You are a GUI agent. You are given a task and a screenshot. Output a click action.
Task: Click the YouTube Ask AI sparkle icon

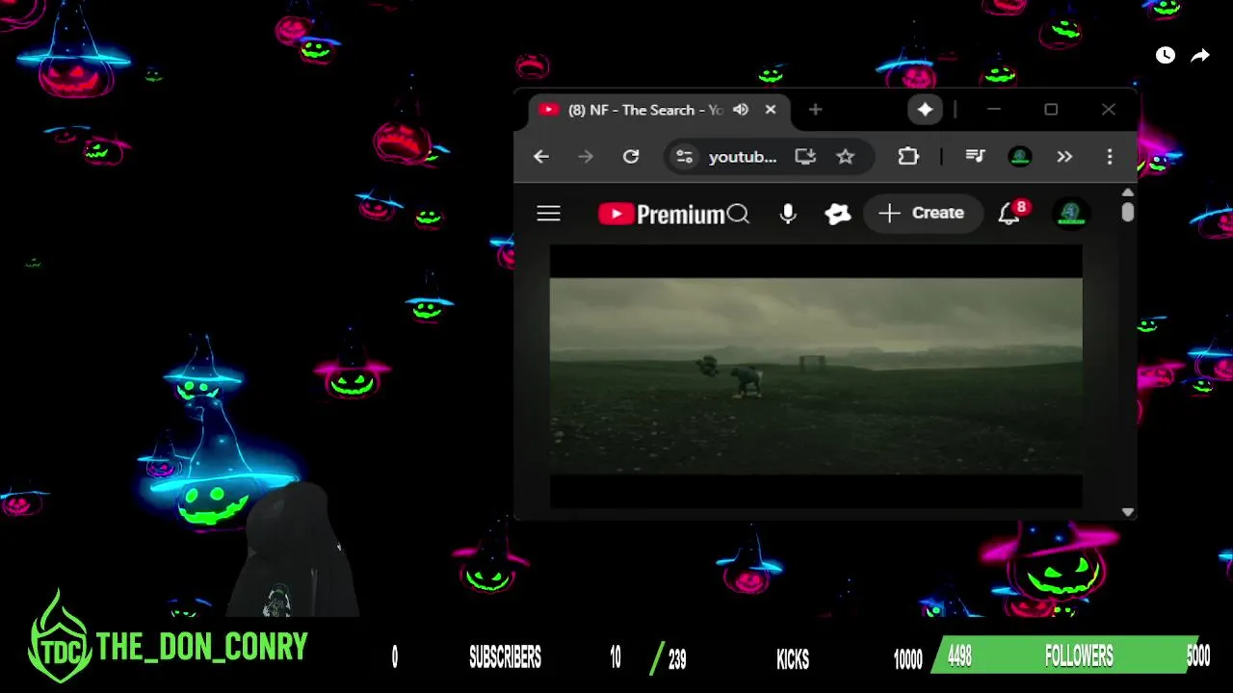838,214
